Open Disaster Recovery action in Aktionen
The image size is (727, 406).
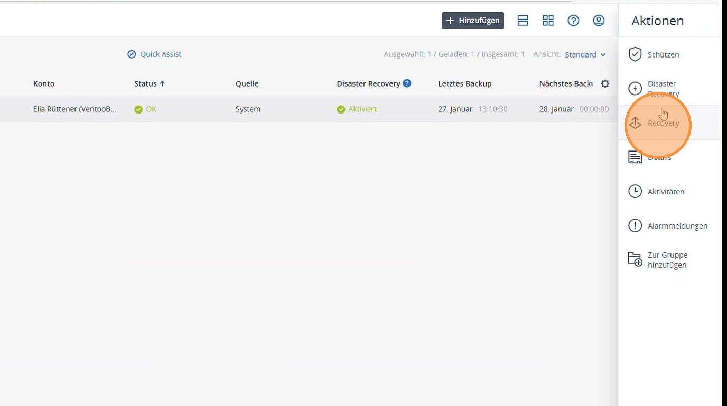669,88
